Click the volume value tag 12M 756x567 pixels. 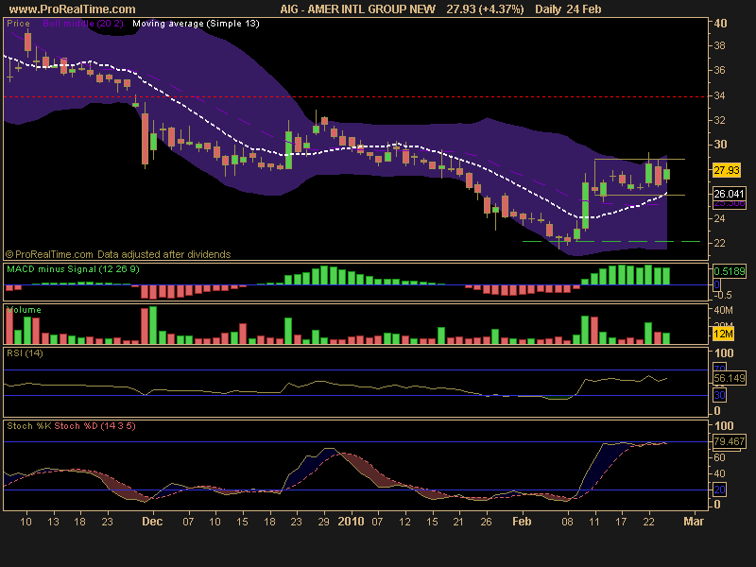pyautogui.click(x=723, y=334)
